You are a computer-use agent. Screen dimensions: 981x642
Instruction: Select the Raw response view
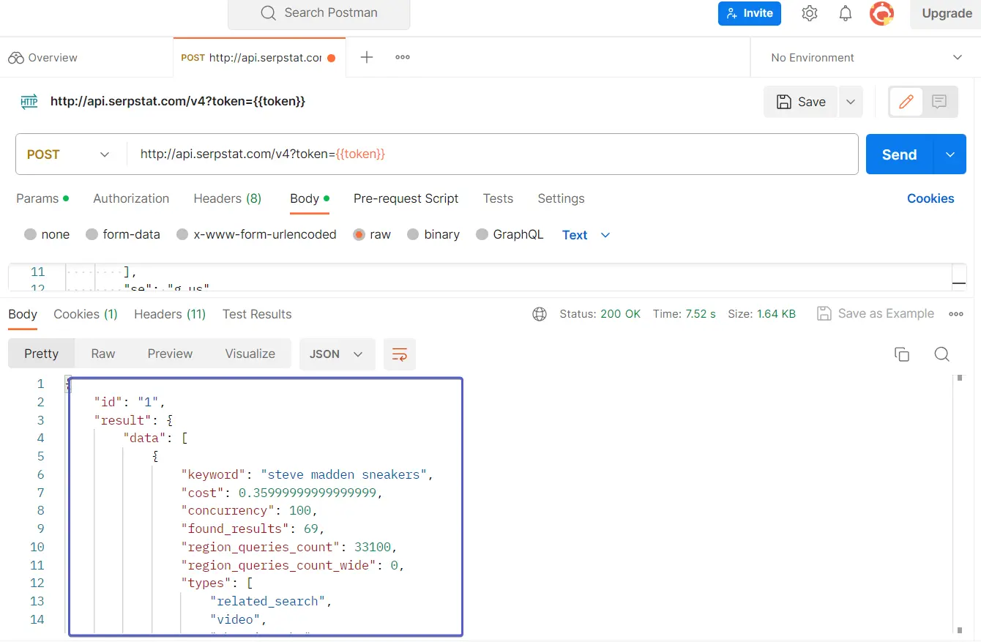[x=103, y=354]
